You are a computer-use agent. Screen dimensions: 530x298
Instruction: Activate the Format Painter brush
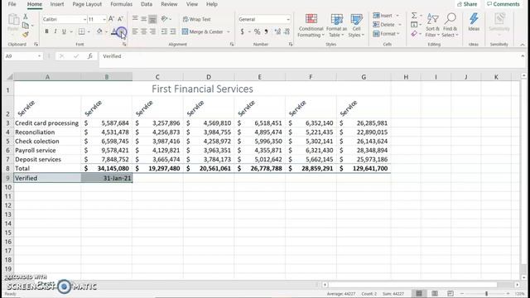[26, 34]
